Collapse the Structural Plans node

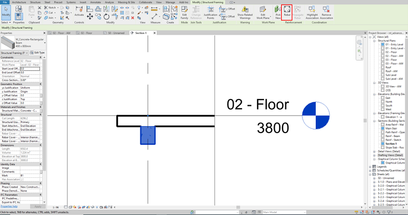374,41
